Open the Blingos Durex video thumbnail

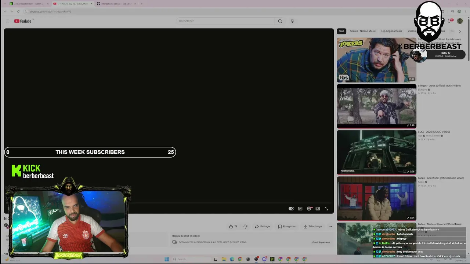(376, 106)
